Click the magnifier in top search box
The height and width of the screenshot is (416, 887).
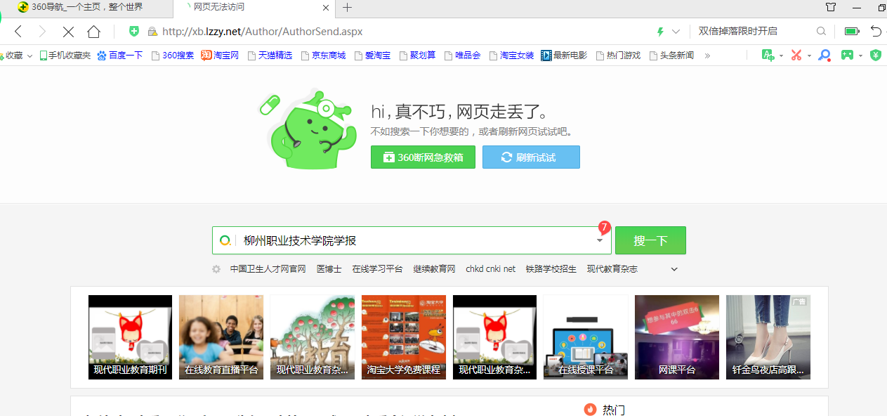821,32
